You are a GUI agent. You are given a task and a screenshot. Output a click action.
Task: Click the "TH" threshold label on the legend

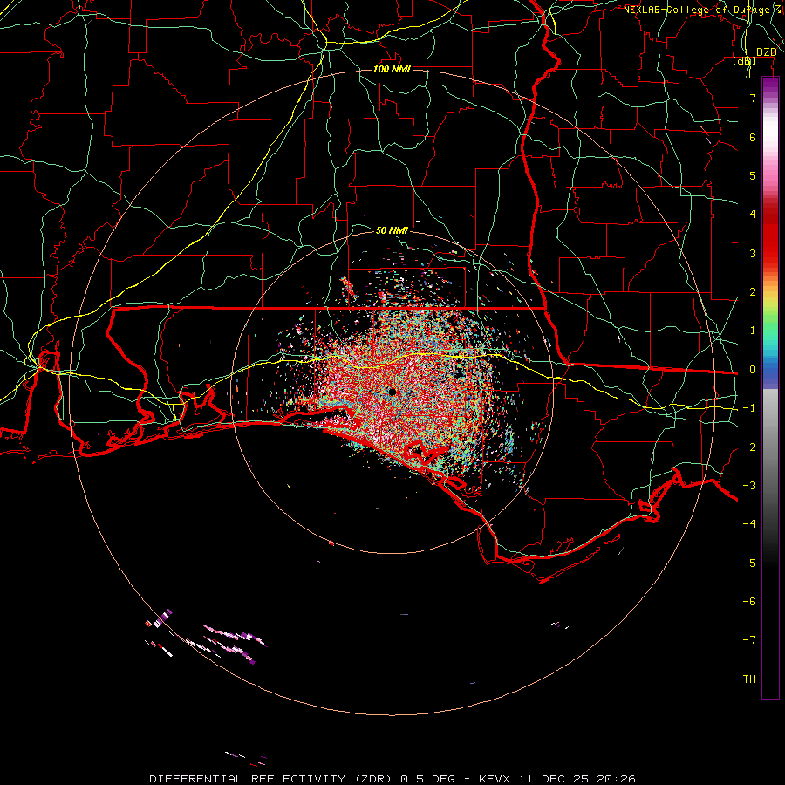point(749,679)
